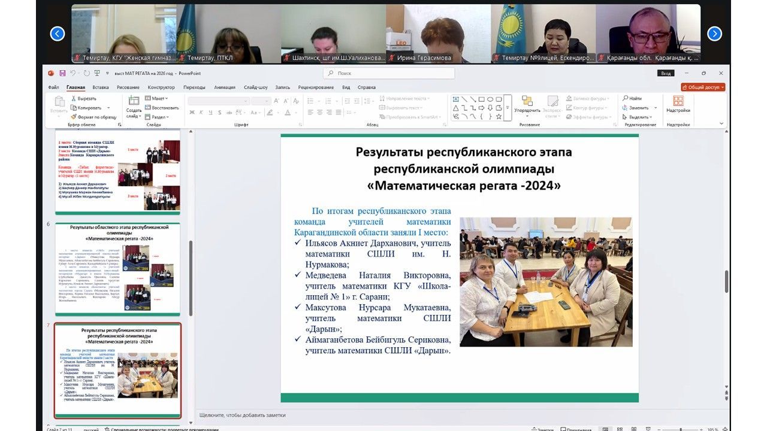Open the Section (Раздел) dropdown
Image resolution: width=767 pixels, height=431 pixels.
(159, 117)
